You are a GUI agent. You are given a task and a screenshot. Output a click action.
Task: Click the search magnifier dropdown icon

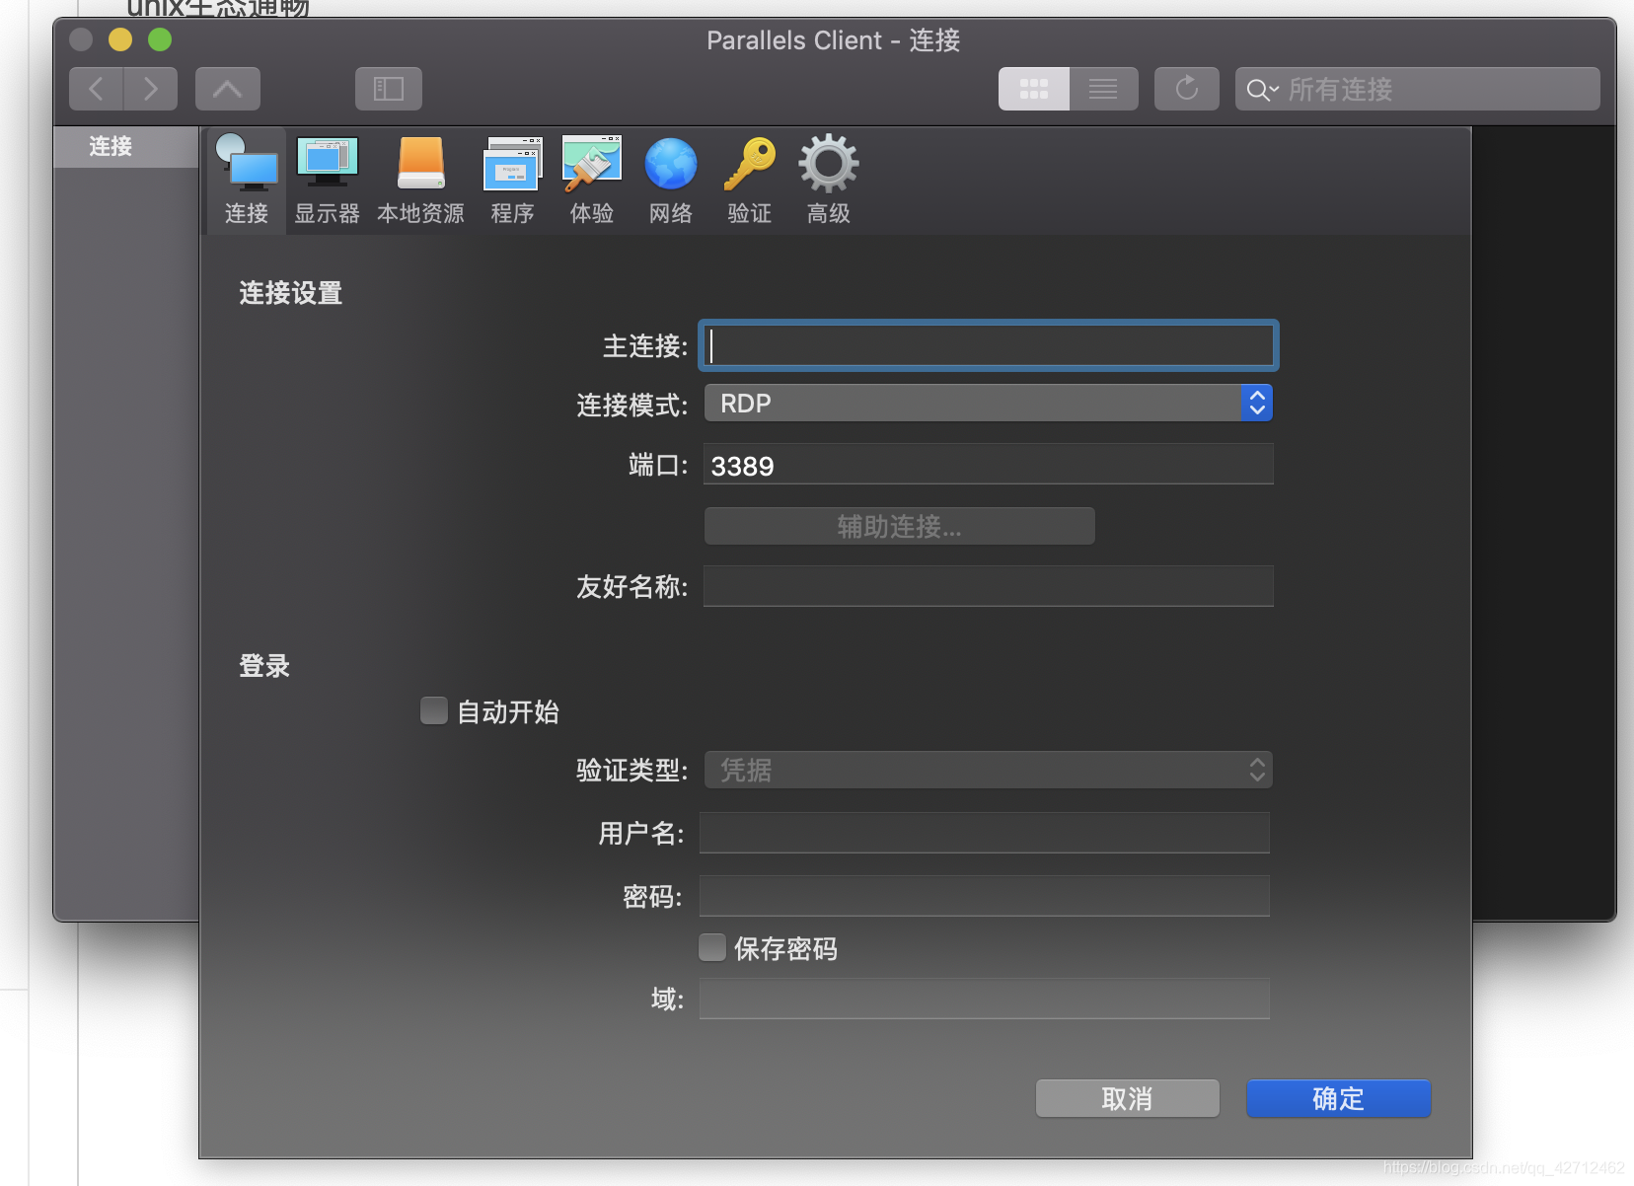1262,90
